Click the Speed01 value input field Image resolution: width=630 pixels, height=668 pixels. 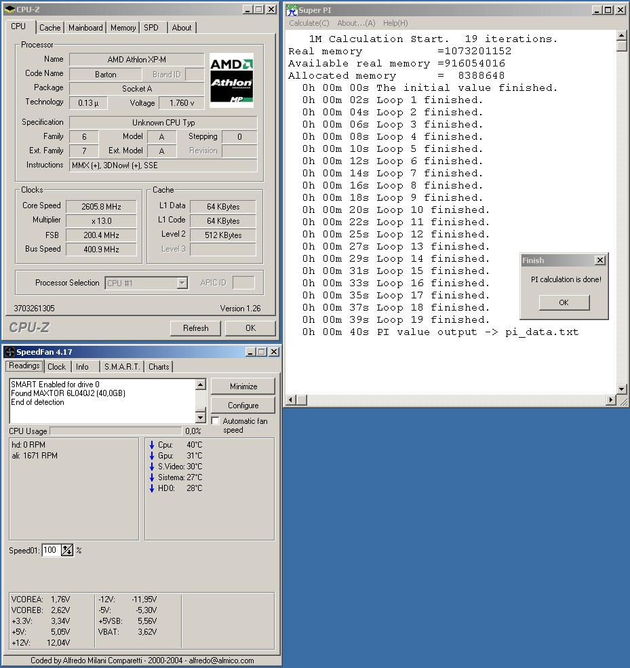point(52,550)
